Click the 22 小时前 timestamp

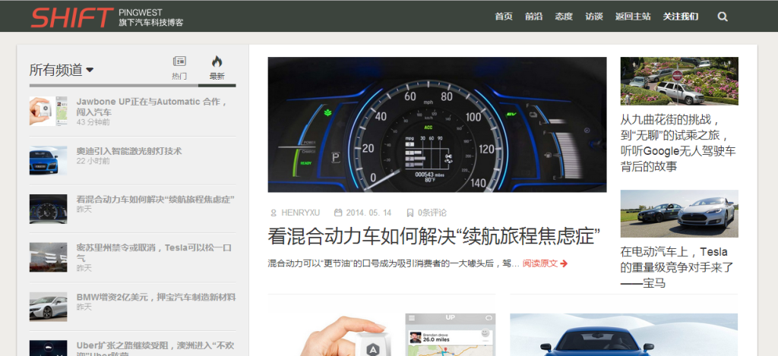click(x=93, y=161)
